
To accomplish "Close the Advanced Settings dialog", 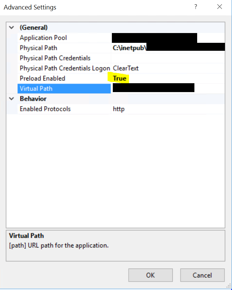I will pos(219,7).
